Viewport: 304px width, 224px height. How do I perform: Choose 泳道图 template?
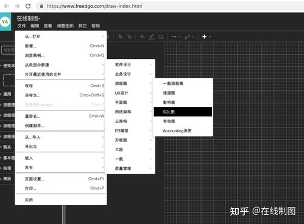(x=183, y=93)
